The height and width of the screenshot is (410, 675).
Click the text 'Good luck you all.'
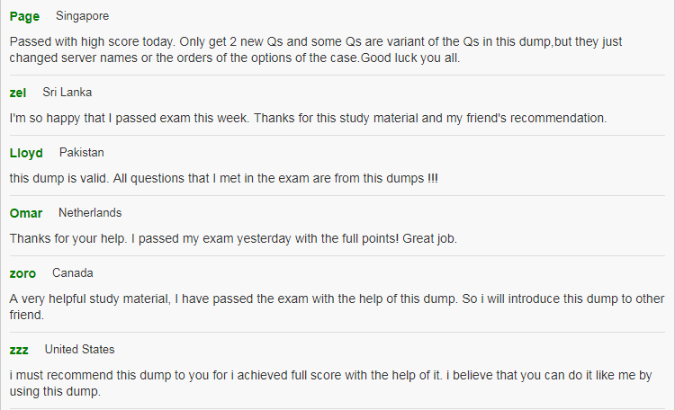[x=410, y=58]
